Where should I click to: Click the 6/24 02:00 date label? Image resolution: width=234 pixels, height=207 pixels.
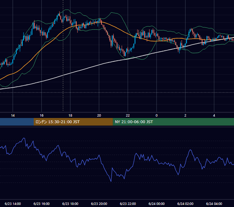(185, 204)
